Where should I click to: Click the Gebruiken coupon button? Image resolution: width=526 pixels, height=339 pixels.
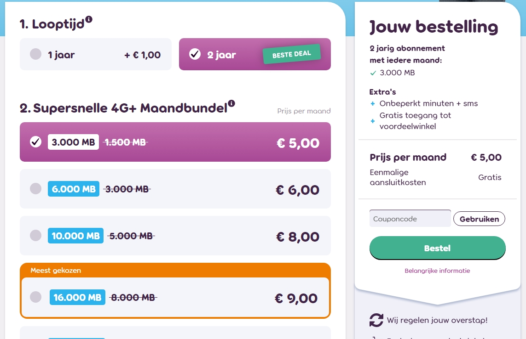479,219
